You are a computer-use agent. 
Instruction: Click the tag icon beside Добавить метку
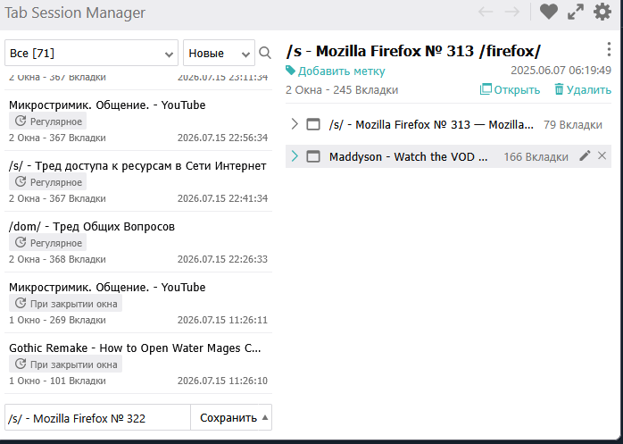click(290, 71)
